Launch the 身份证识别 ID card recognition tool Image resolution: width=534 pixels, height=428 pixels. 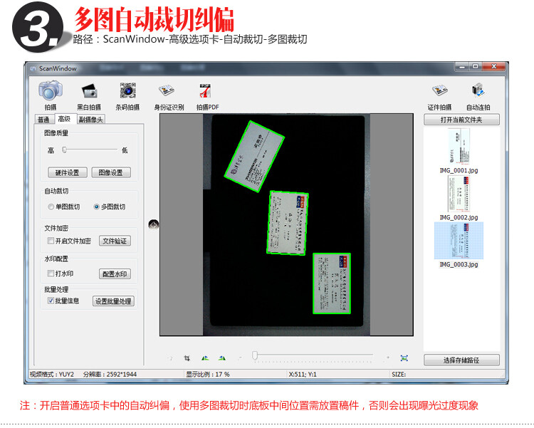click(168, 91)
